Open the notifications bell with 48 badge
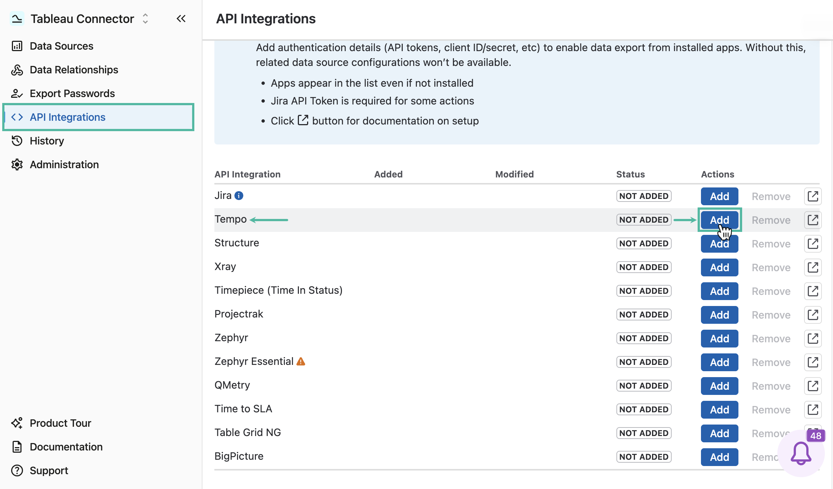 801,453
